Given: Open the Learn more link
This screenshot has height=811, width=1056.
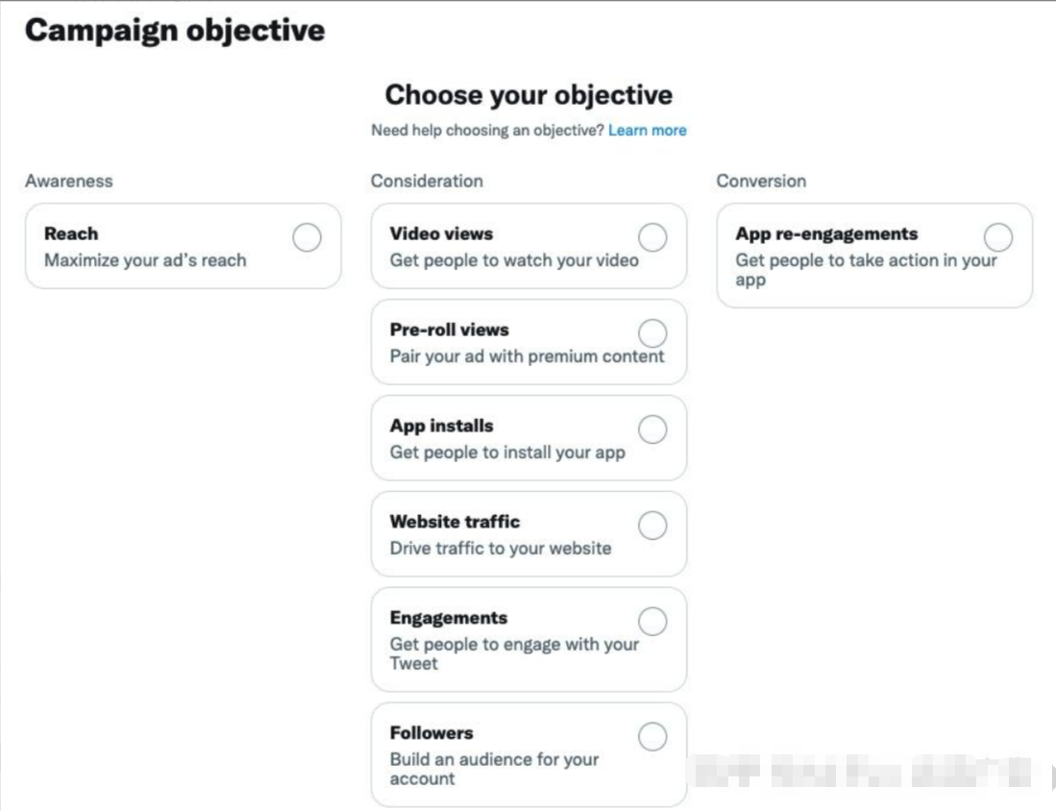Looking at the screenshot, I should [648, 131].
